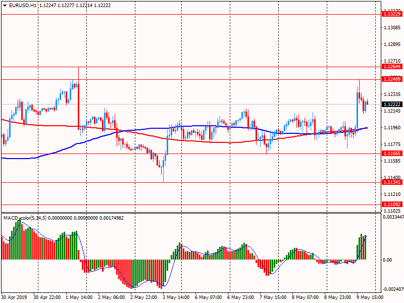Select the 9 May 15:00 time label
404x303 pixels.
[x=370, y=297]
